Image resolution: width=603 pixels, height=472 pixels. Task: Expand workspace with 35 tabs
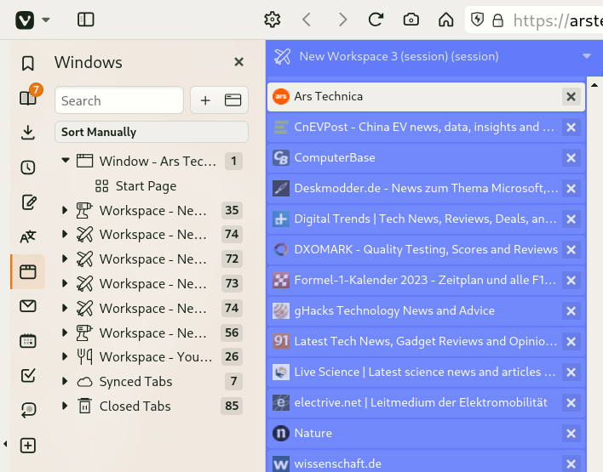coord(65,210)
